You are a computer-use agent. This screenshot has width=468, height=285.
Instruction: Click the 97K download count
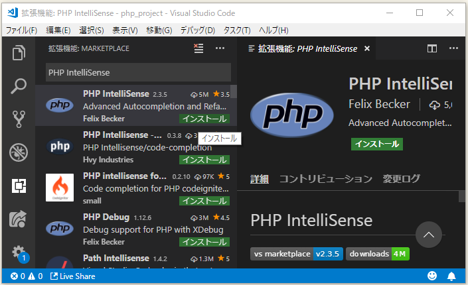[x=204, y=177]
